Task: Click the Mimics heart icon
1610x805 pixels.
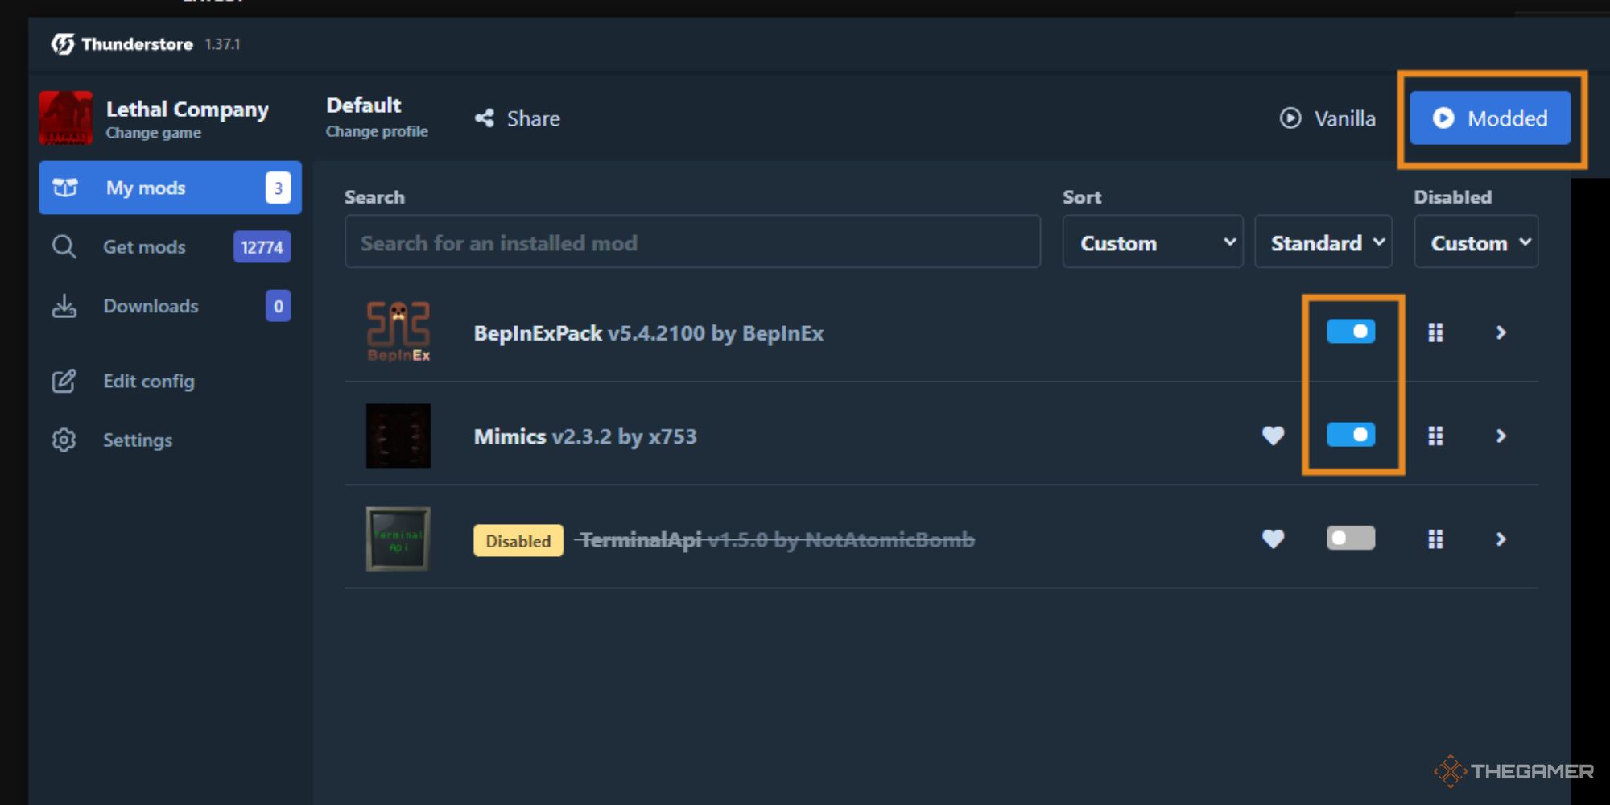Action: (1273, 436)
